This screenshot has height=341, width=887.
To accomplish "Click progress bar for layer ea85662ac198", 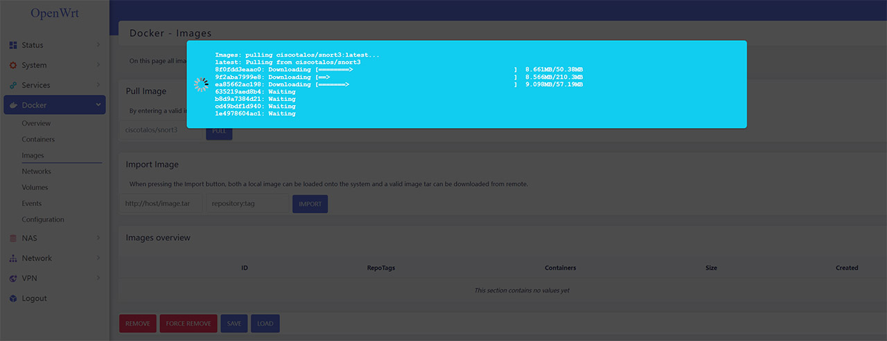I will 416,84.
